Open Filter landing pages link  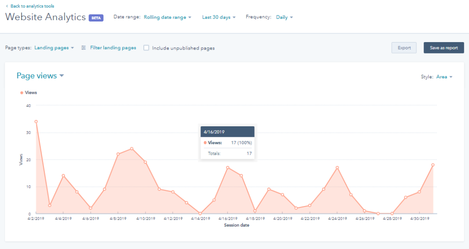tap(113, 48)
